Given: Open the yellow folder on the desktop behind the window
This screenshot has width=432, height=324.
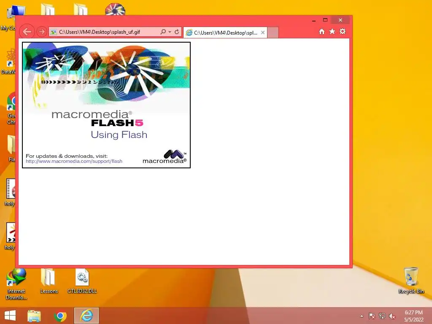Looking at the screenshot, I should [47, 10].
